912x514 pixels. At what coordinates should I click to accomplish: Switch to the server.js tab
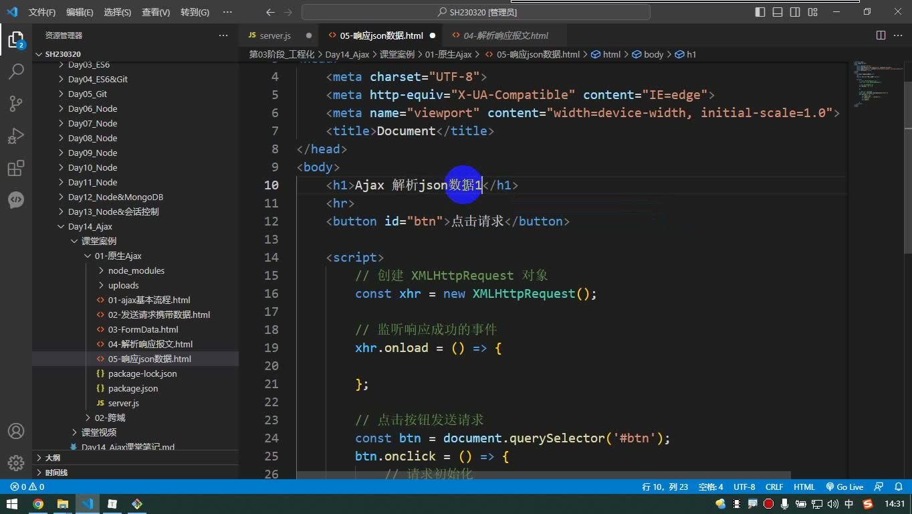(x=275, y=35)
